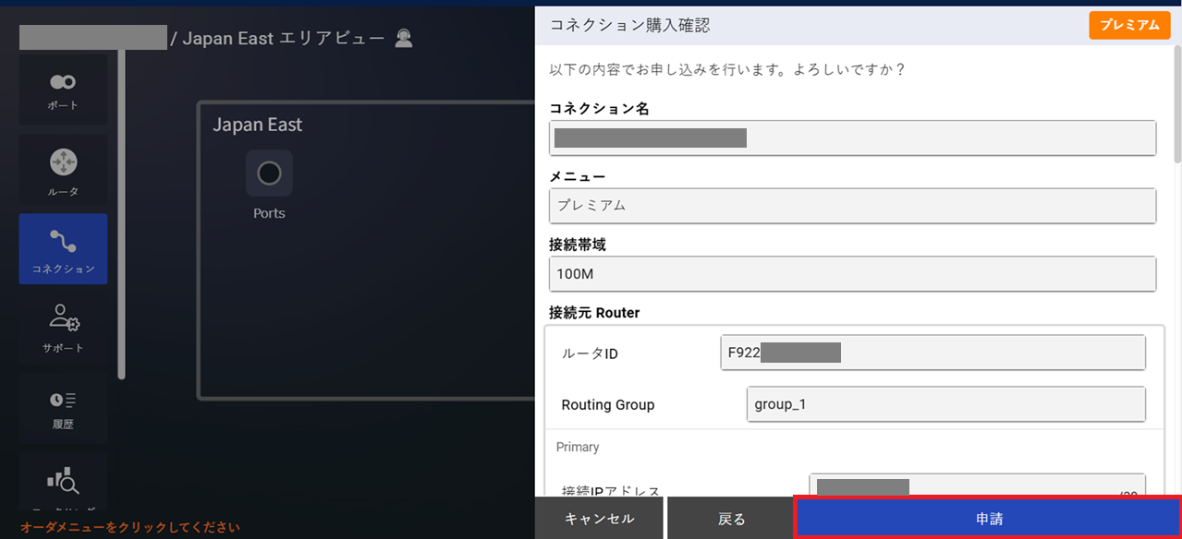Click the プレミアム orange badge
This screenshot has height=539, width=1182.
pos(1129,25)
